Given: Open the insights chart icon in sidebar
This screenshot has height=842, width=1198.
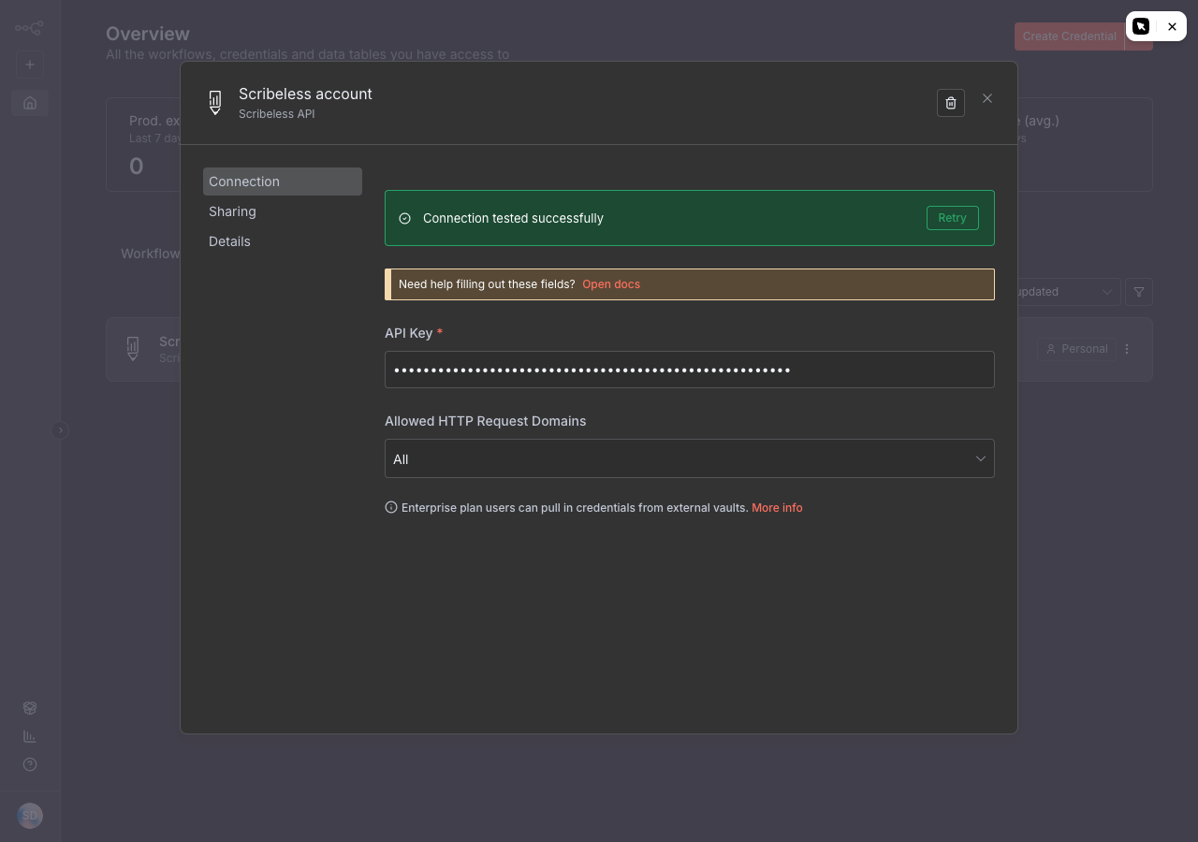Looking at the screenshot, I should pyautogui.click(x=30, y=736).
